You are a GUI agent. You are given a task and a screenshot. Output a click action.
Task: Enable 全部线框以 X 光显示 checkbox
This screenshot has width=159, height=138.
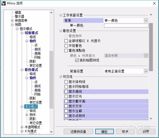[66, 41]
